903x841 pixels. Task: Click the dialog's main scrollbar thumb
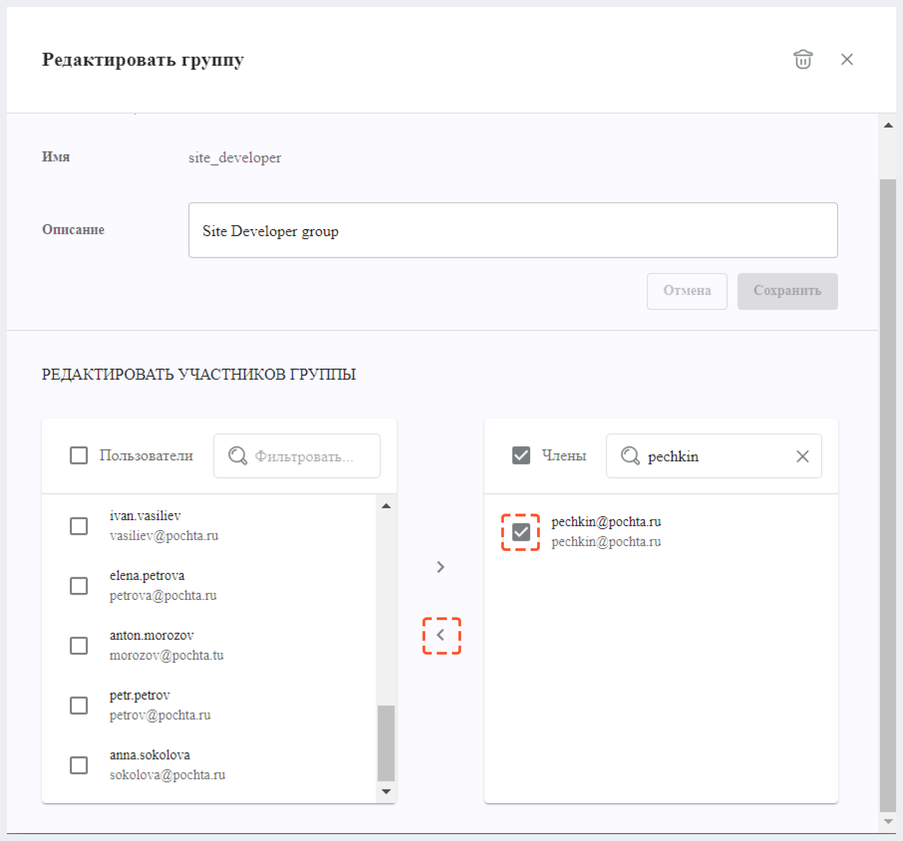(x=888, y=495)
